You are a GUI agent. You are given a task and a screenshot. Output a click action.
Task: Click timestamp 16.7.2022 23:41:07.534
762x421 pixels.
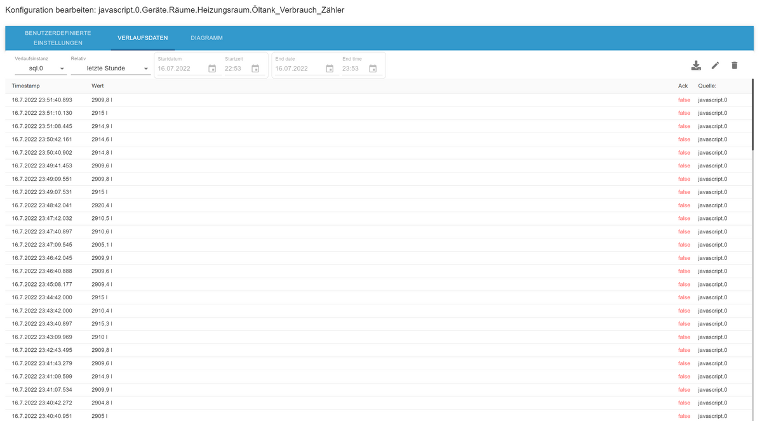pos(42,390)
